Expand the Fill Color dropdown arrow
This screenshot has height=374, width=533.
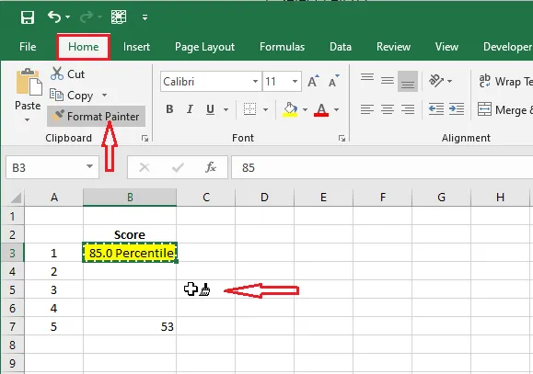point(305,109)
